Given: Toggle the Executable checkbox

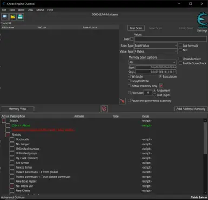Looking at the screenshot, I should click(160, 76).
